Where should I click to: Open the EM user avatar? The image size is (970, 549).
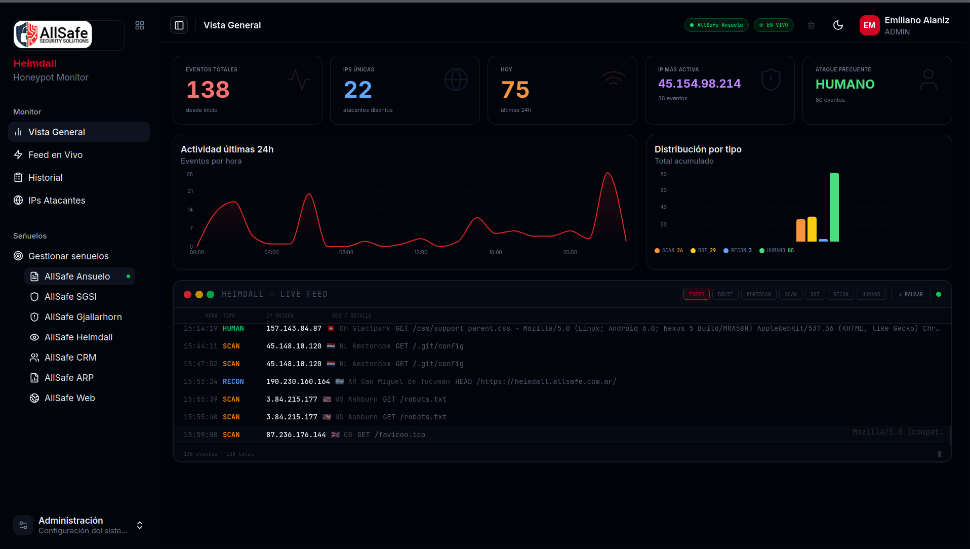point(869,25)
